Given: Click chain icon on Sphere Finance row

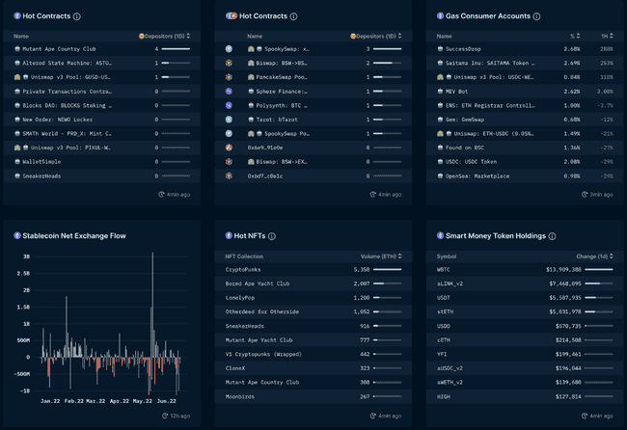Looking at the screenshot, I should [229, 92].
